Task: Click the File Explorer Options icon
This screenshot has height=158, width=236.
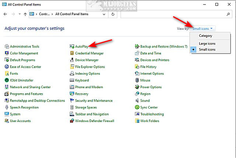Action: [x=72, y=67]
